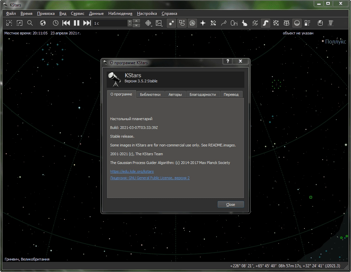Switch to the Перевод tab
This screenshot has width=351, height=272.
pos(231,94)
